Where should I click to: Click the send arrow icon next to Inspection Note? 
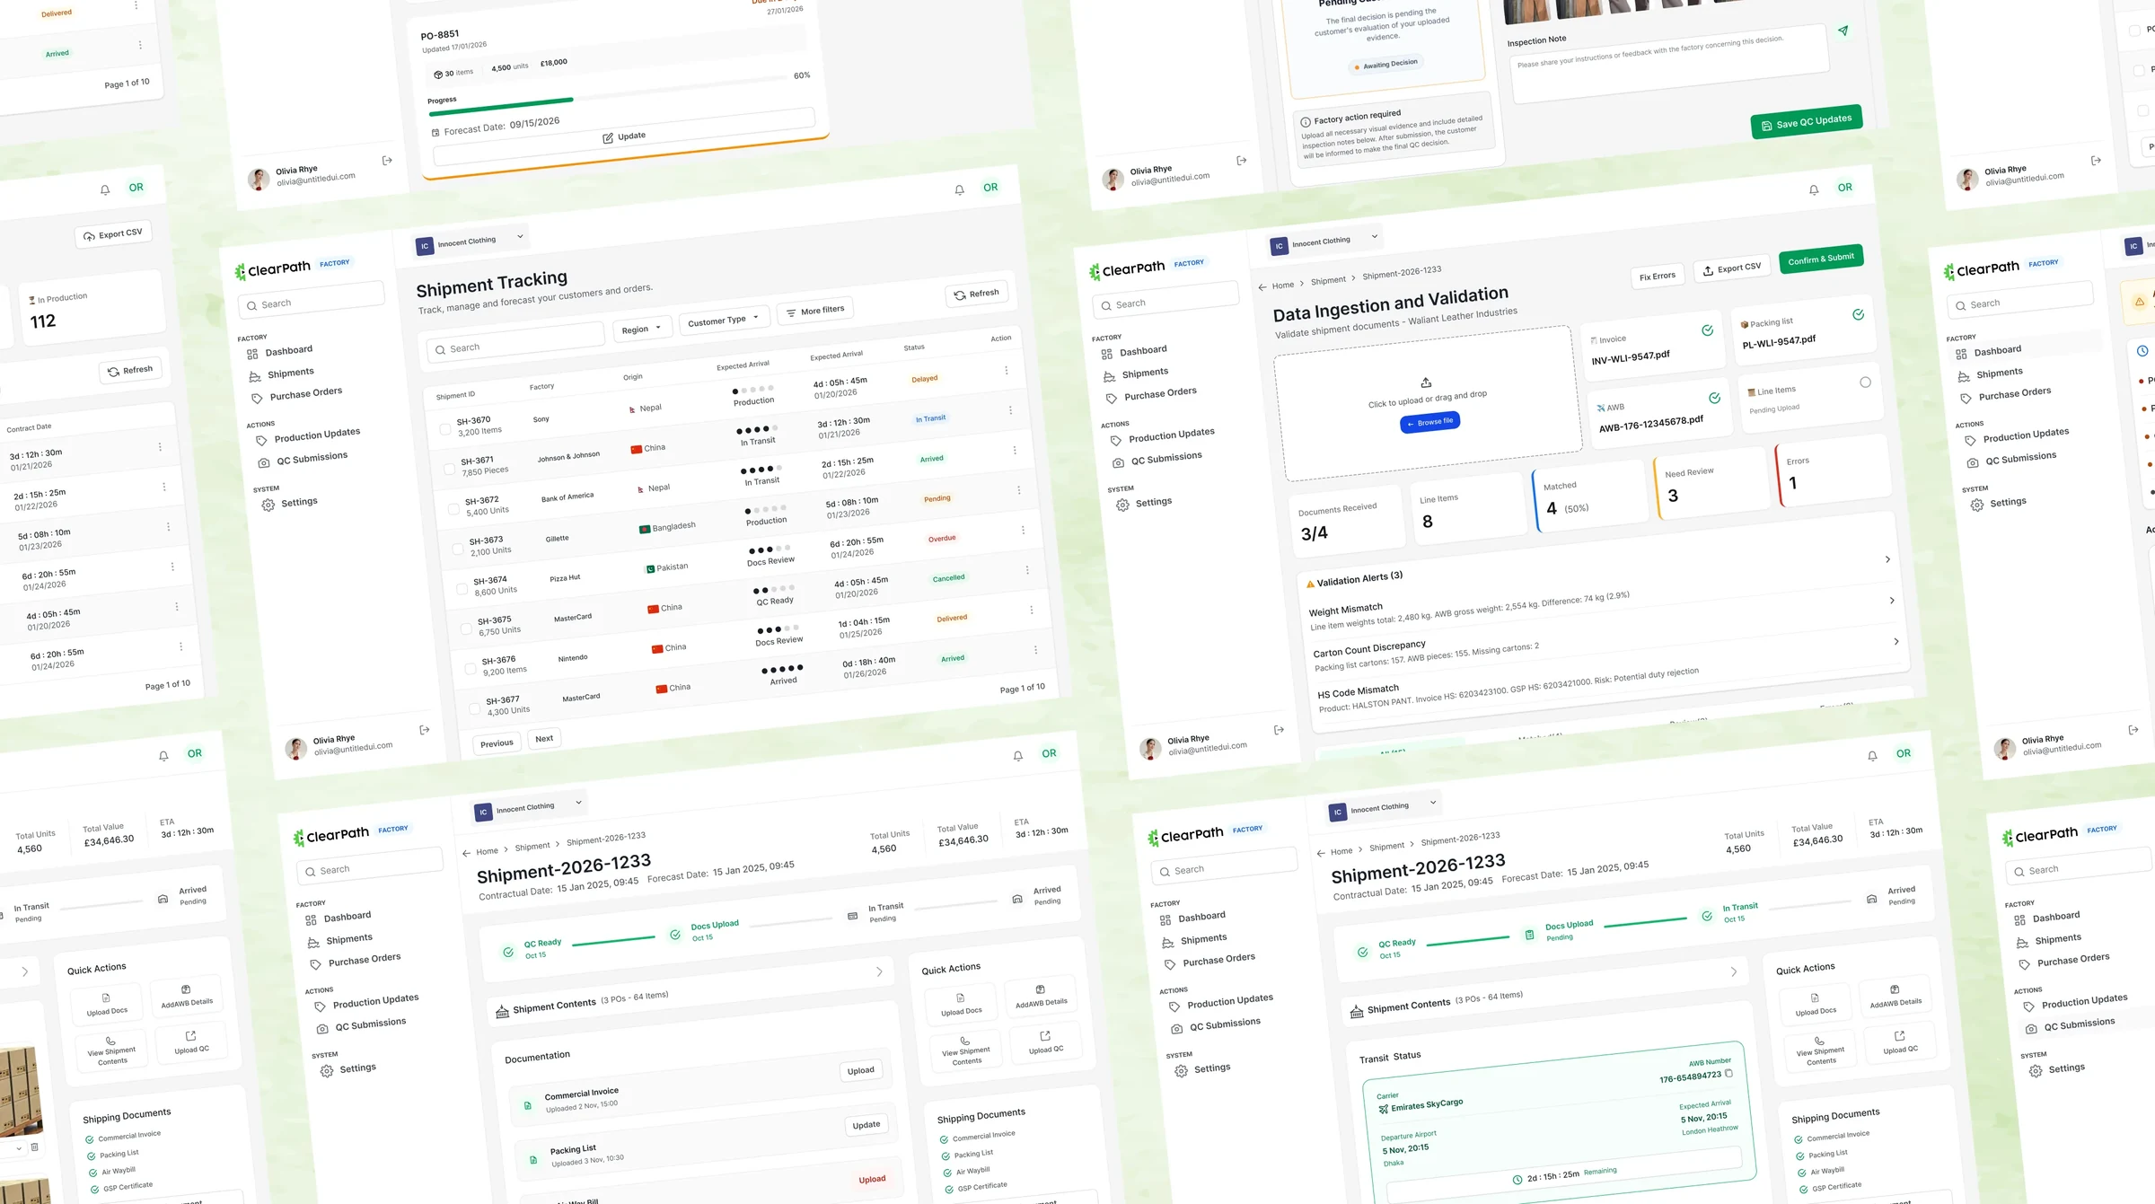[x=1843, y=31]
